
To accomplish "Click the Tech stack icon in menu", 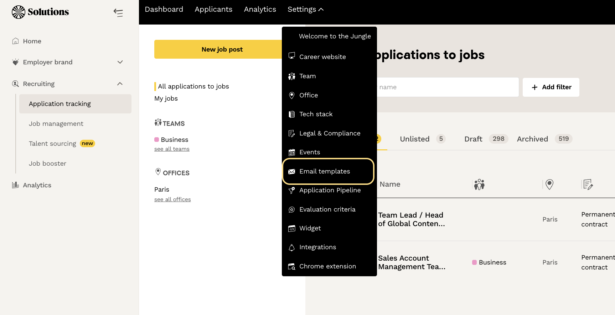I will pos(291,114).
